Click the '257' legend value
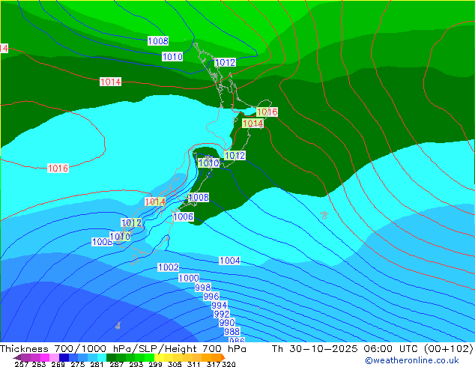This screenshot has width=475, height=367. 22,364
